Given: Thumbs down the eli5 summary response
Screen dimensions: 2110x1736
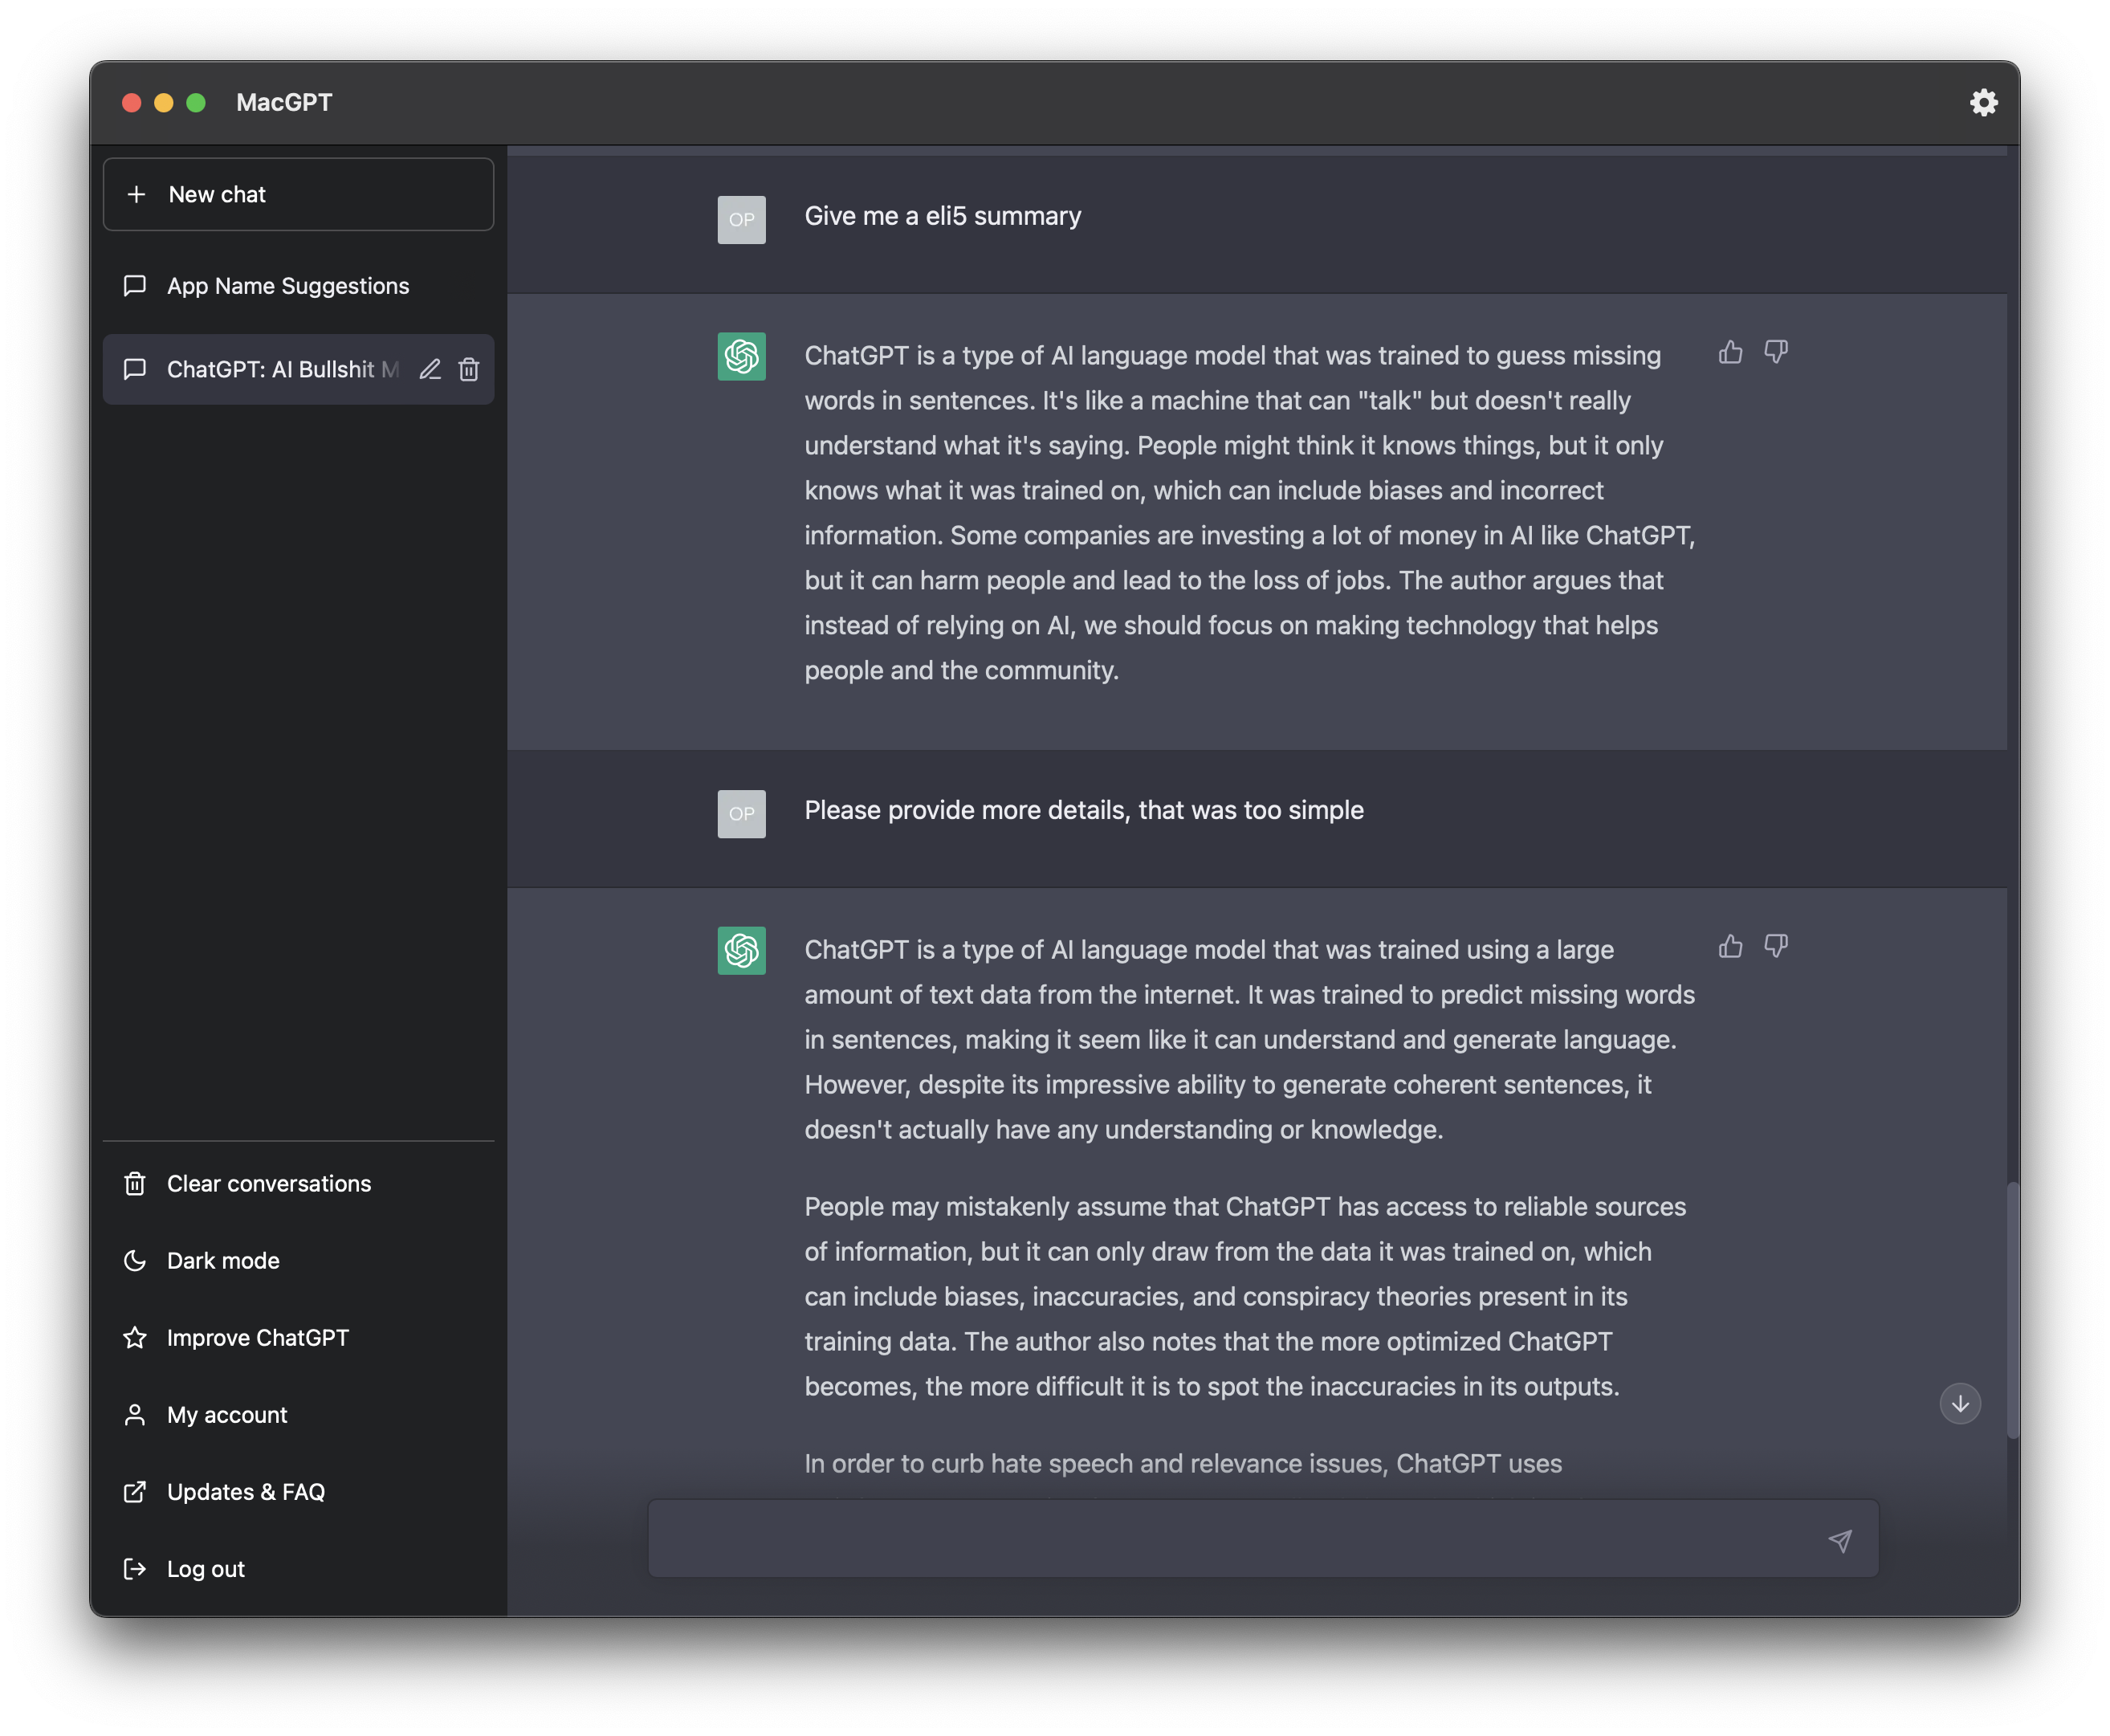Looking at the screenshot, I should 1776,352.
